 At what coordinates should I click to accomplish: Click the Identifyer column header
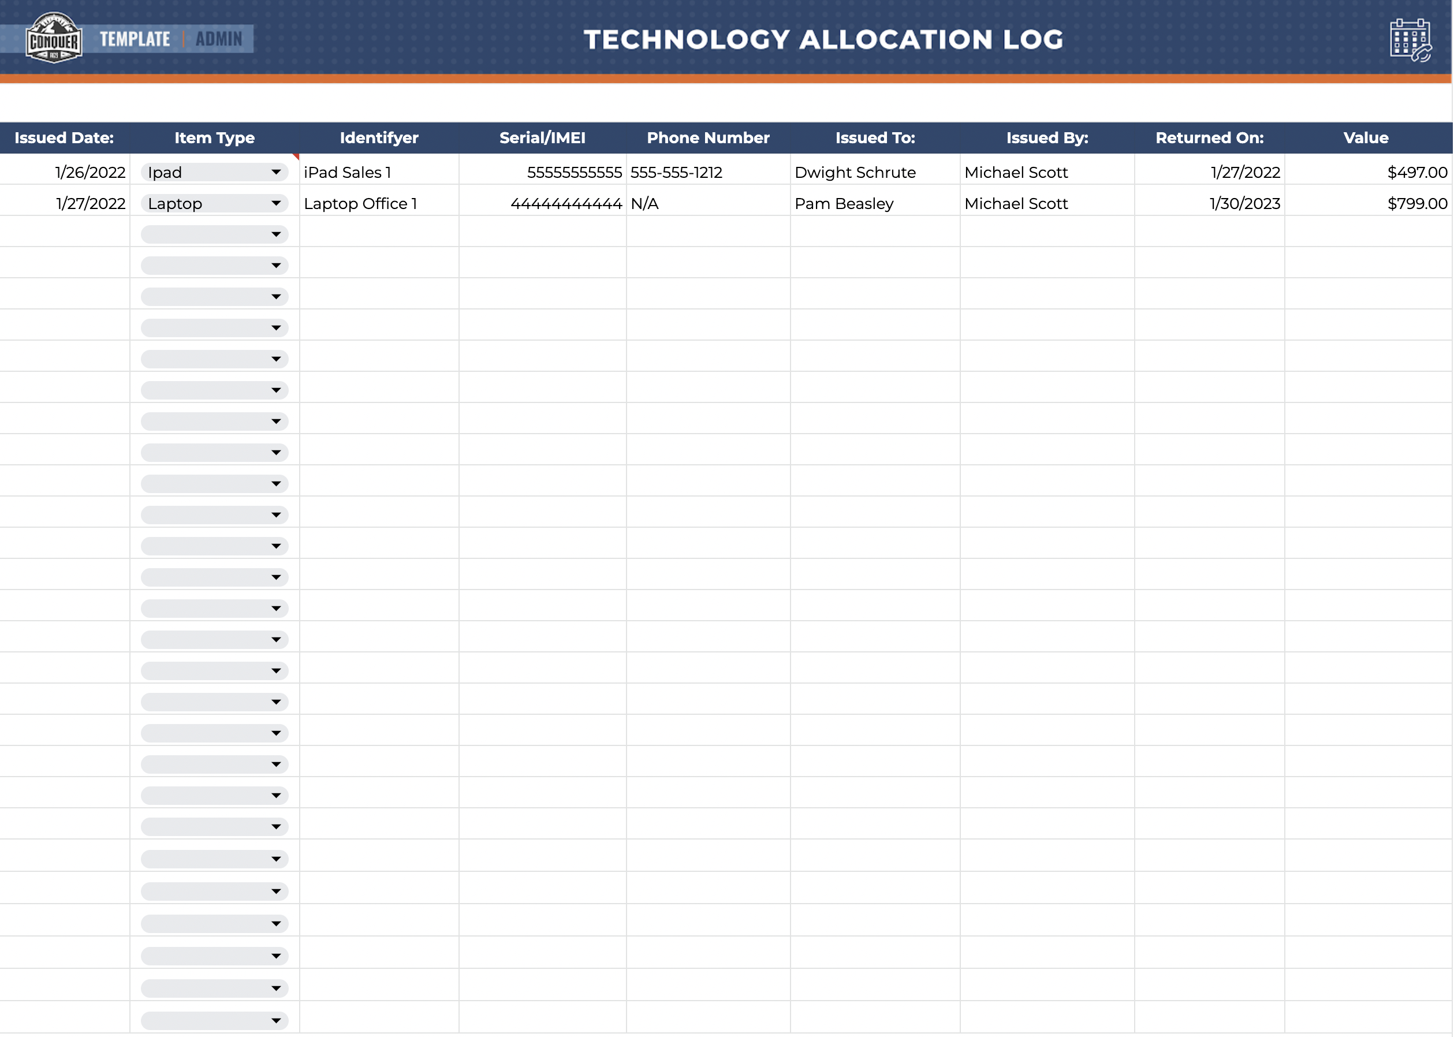[x=379, y=138]
